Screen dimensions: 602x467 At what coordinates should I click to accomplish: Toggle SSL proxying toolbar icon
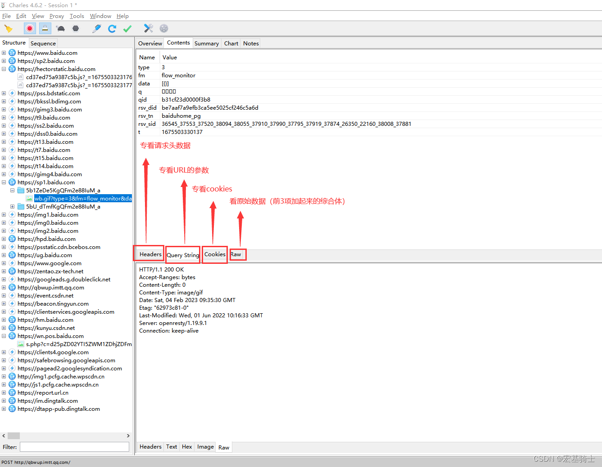pos(45,29)
